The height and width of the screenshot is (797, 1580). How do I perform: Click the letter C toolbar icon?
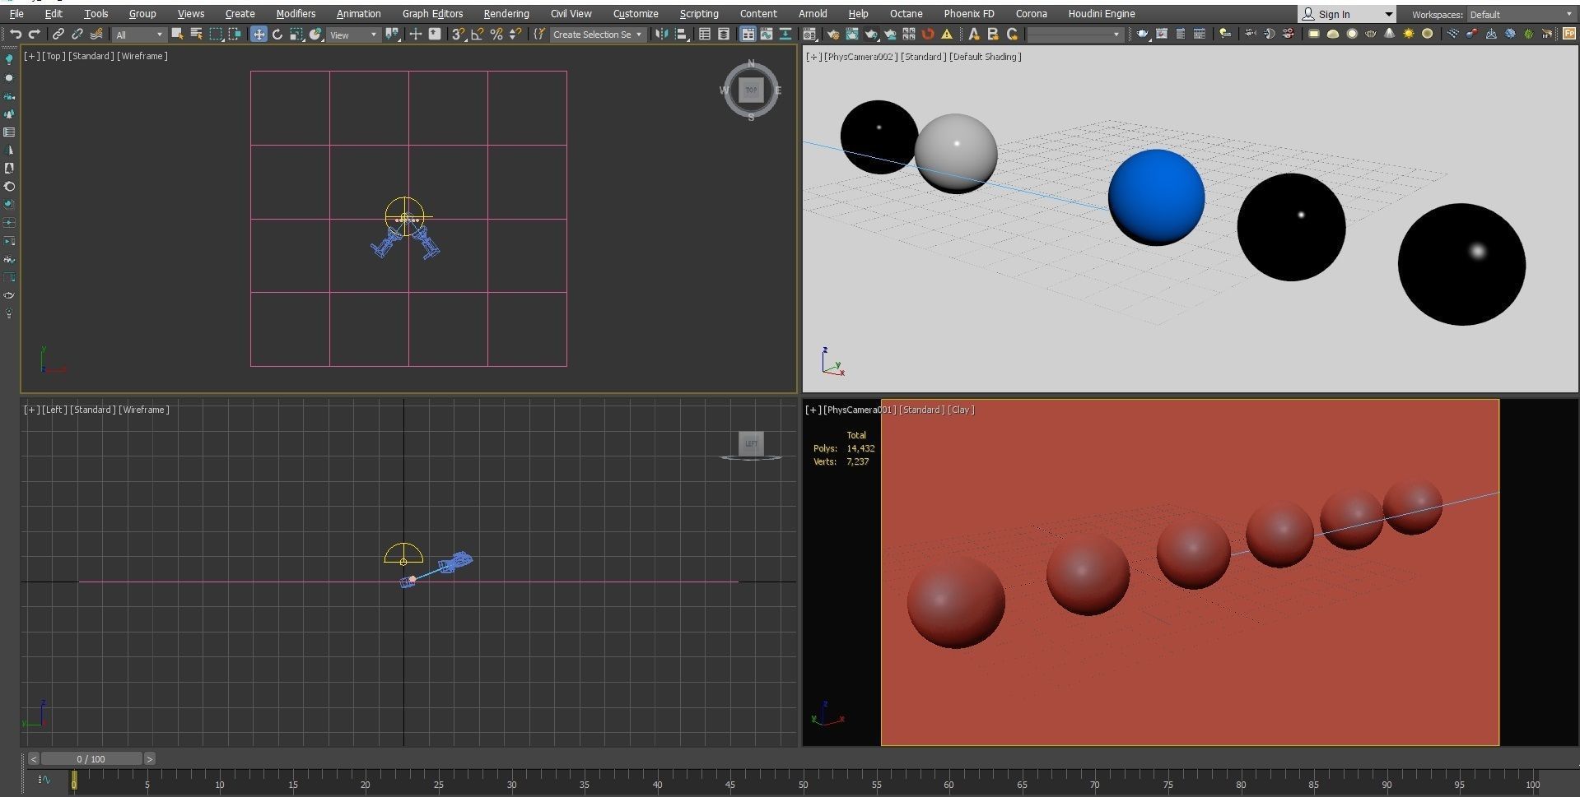click(1012, 34)
